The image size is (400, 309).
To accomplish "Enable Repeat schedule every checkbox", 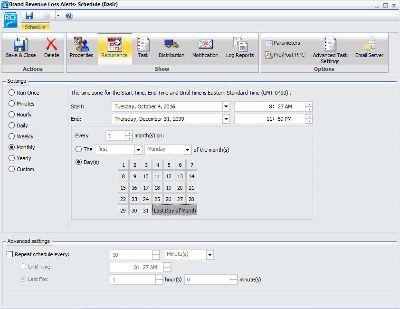I will point(10,254).
